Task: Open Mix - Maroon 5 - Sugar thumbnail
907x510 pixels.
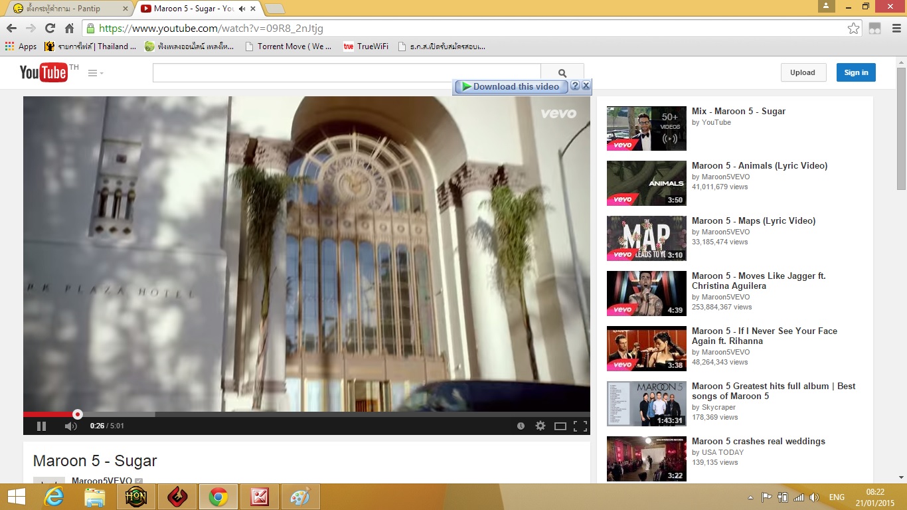Action: (x=647, y=128)
